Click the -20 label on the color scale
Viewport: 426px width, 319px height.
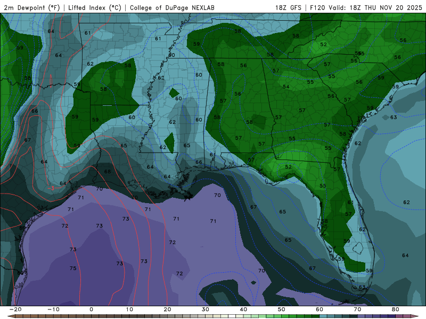click(15, 309)
